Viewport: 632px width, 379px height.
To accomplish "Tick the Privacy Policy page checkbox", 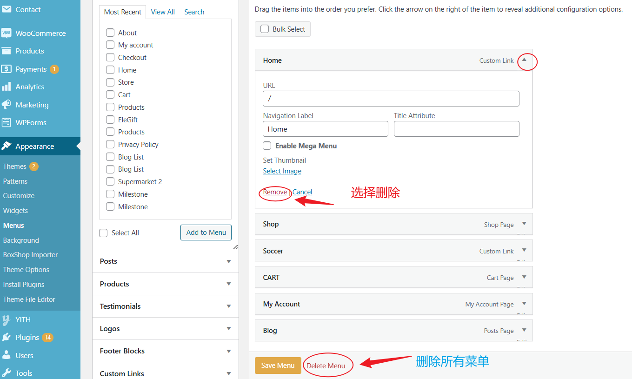I will click(x=110, y=144).
